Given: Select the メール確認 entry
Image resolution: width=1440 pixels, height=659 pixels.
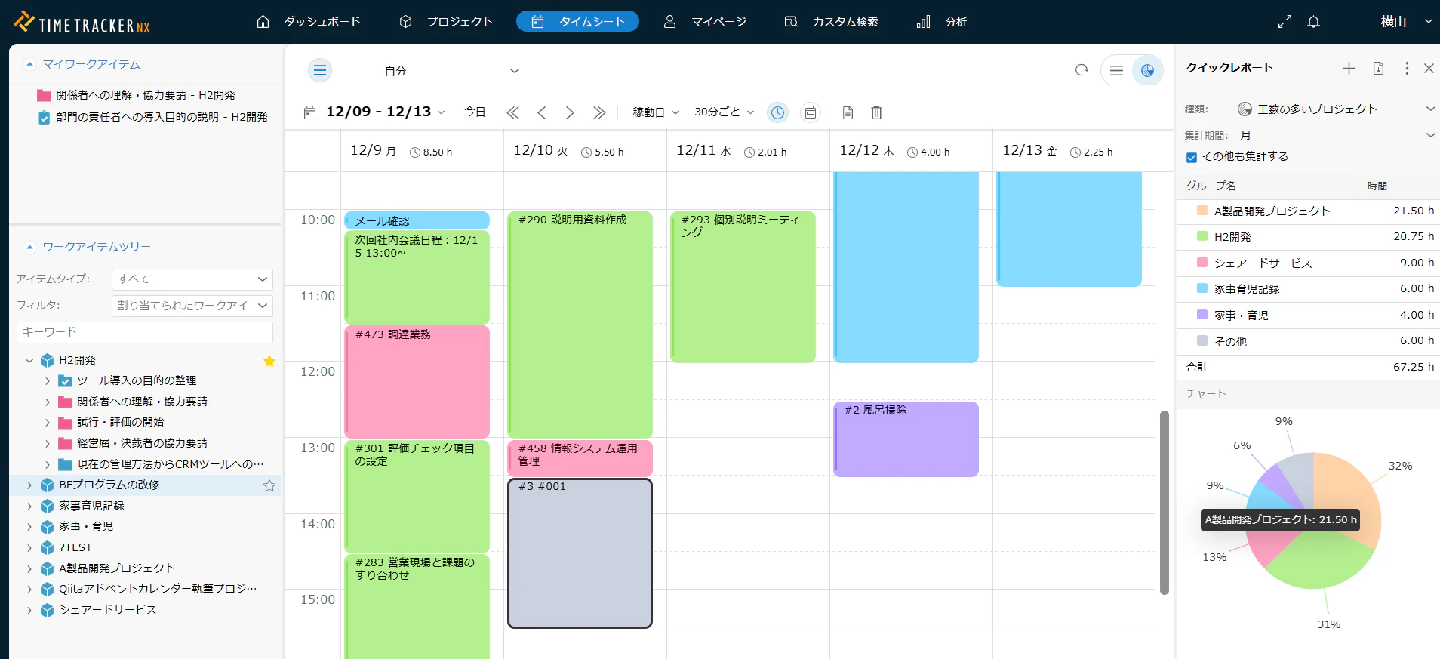Looking at the screenshot, I should (x=417, y=220).
